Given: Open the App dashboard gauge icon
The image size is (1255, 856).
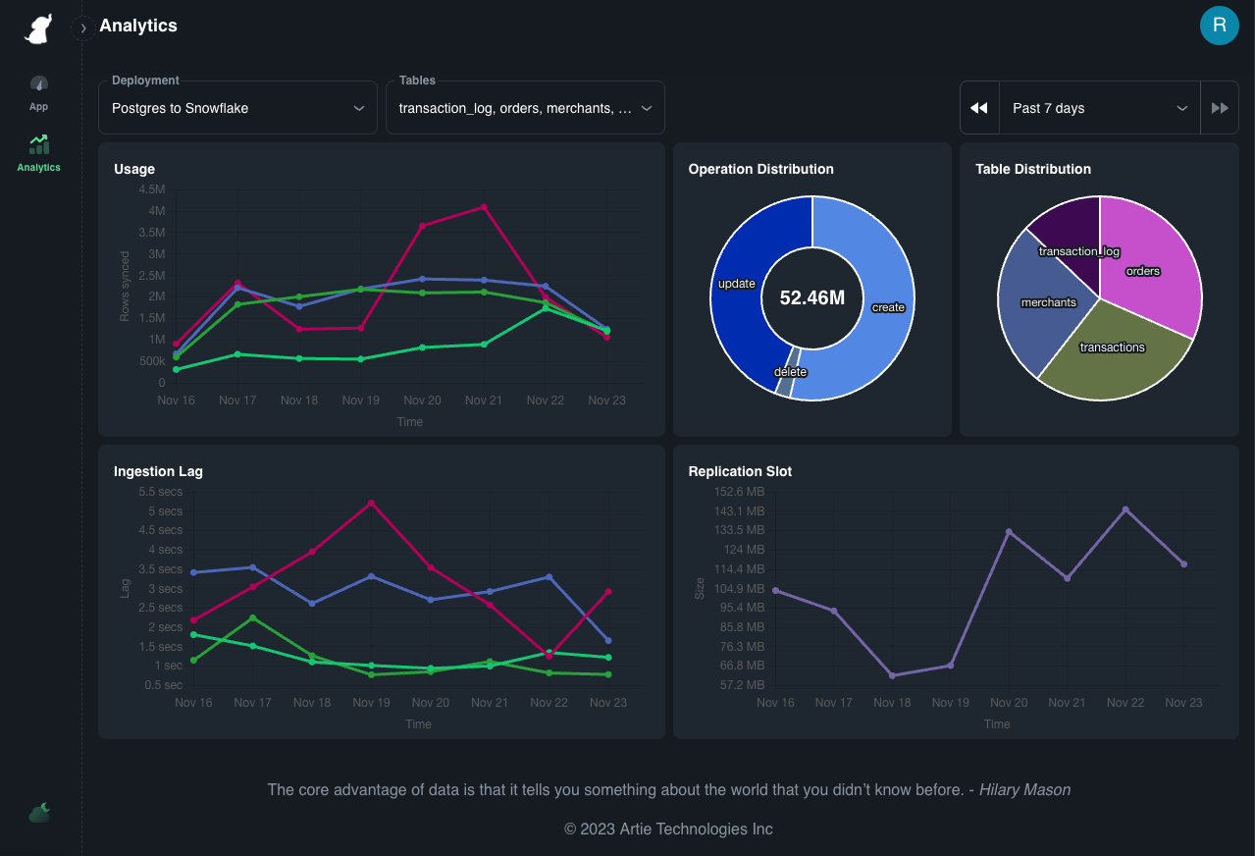Looking at the screenshot, I should (38, 84).
